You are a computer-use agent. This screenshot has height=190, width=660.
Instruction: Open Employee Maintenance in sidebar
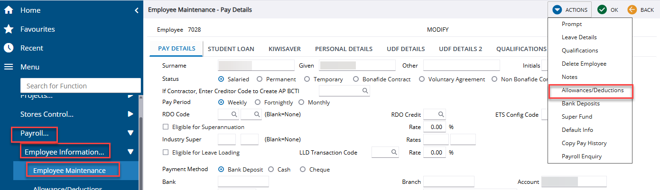pos(69,171)
